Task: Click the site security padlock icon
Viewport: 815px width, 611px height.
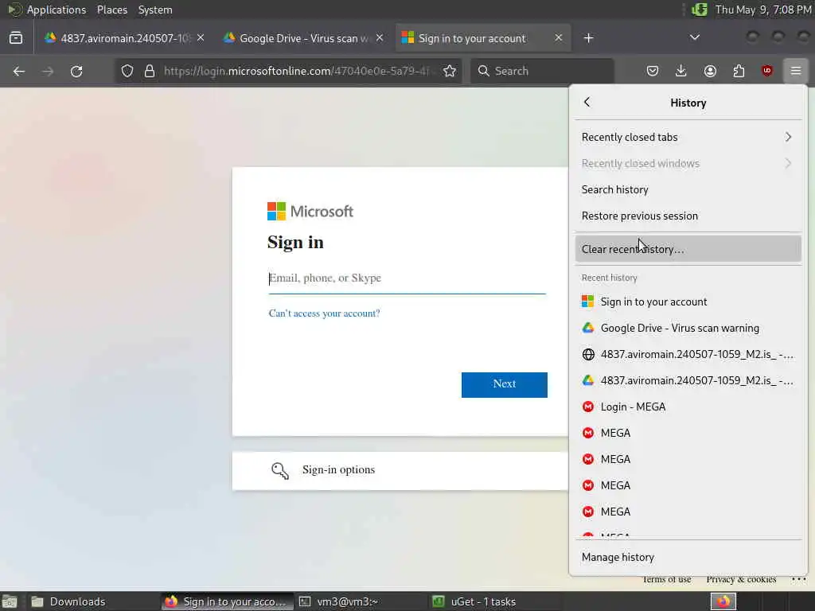Action: pos(150,71)
